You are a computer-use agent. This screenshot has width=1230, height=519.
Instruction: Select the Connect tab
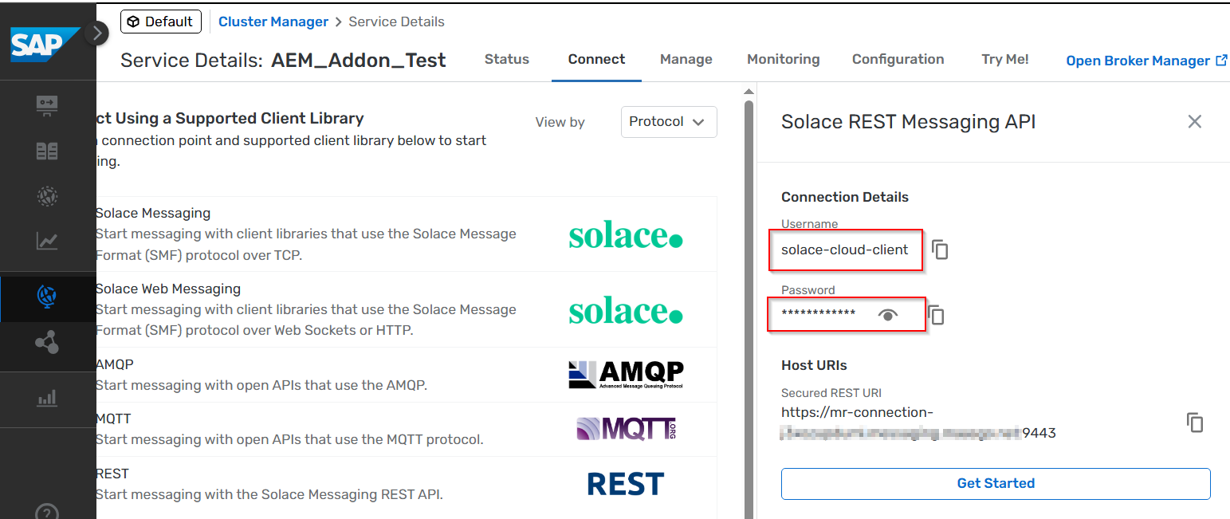(596, 59)
